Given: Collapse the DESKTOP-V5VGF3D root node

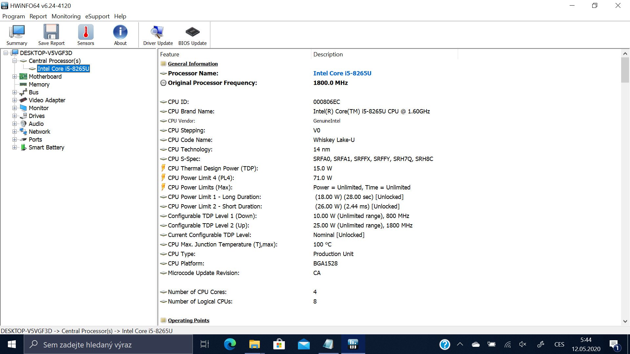Looking at the screenshot, I should coord(6,53).
